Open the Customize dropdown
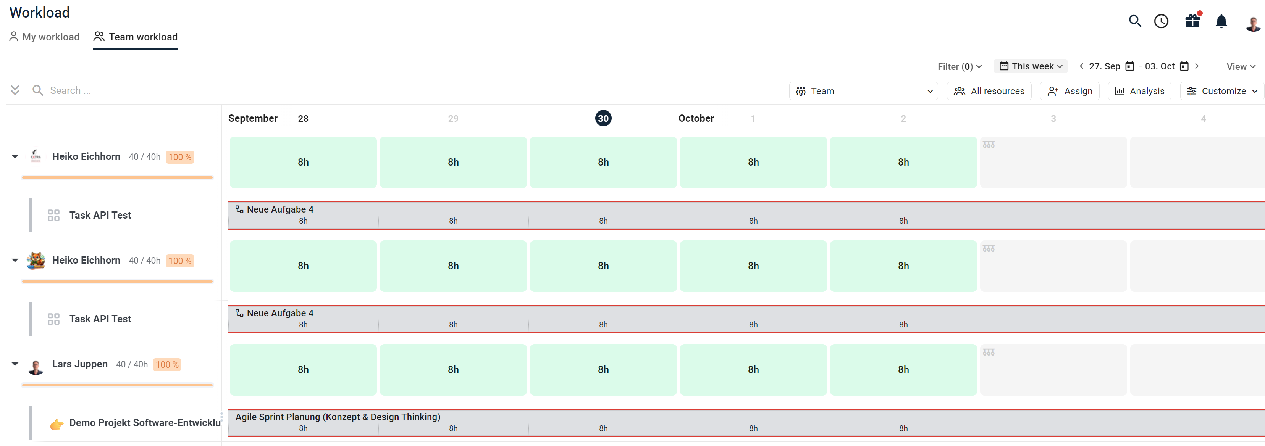 click(1222, 91)
